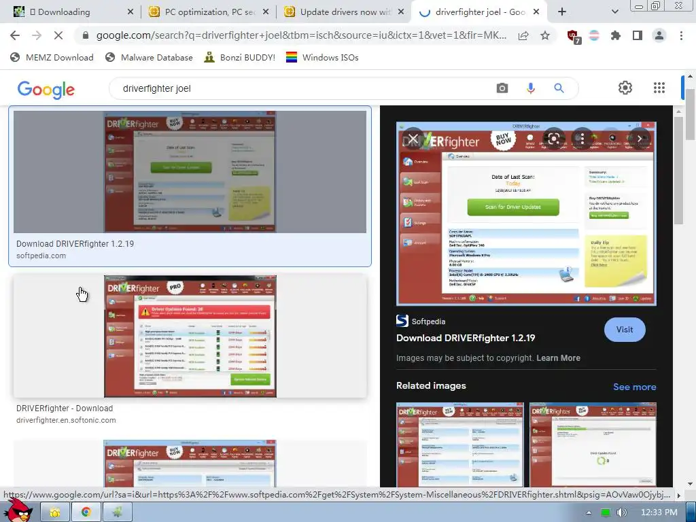
Task: Open the 'DRIVERfighter - Download' caption link
Action: [65, 408]
